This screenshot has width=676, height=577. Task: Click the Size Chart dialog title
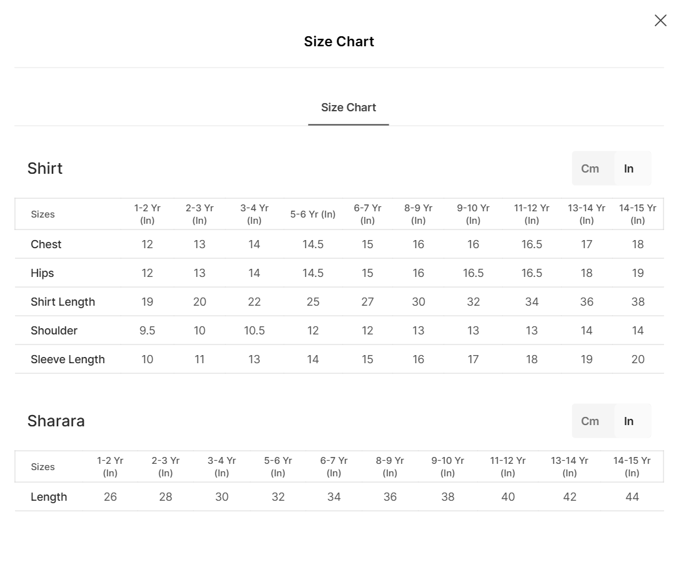(x=339, y=41)
